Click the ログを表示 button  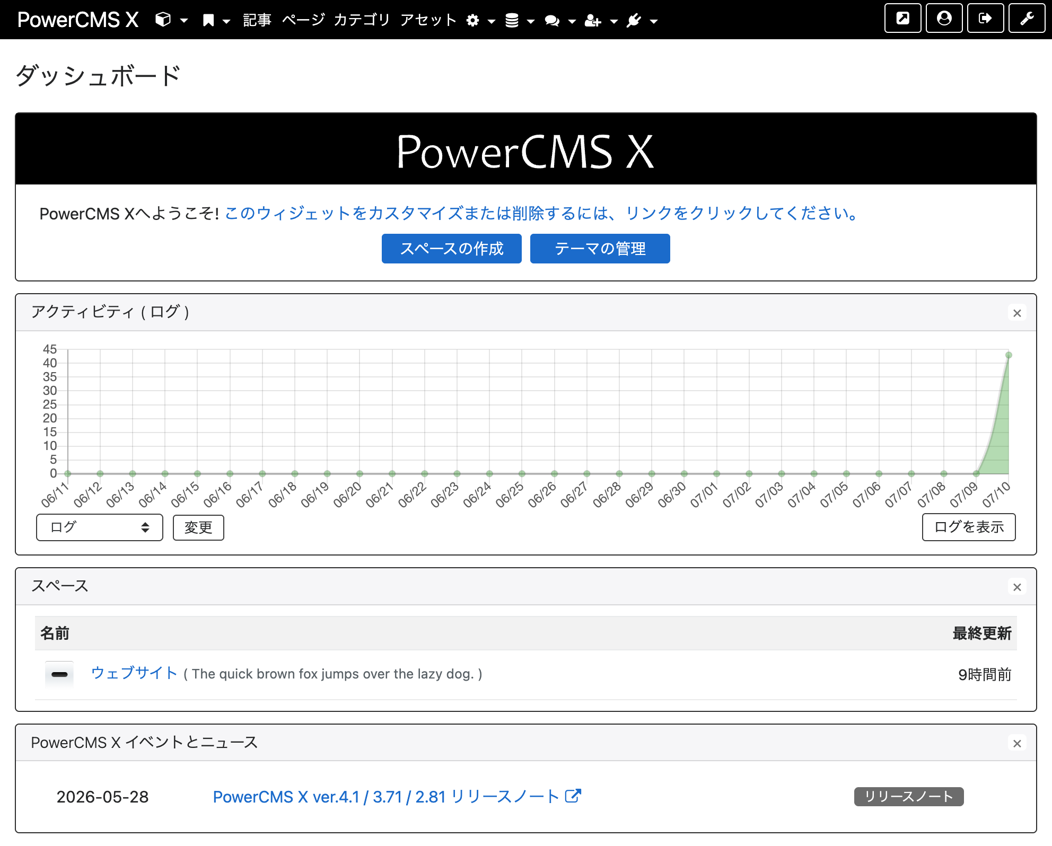tap(969, 527)
